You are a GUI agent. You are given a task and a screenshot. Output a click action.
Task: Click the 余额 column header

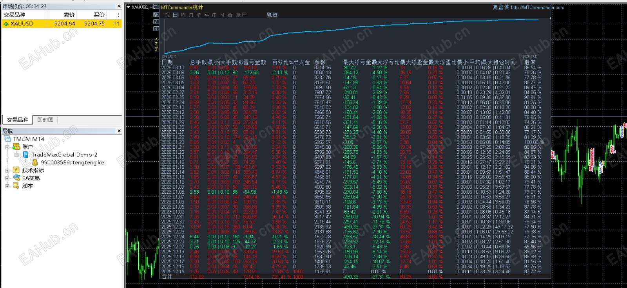pyautogui.click(x=320, y=62)
